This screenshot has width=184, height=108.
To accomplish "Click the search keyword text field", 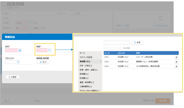I will (x=117, y=42).
